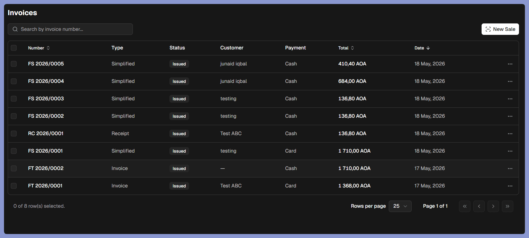Click Issued badge on RC 2026/0001 row
The width and height of the screenshot is (529, 238).
point(179,134)
